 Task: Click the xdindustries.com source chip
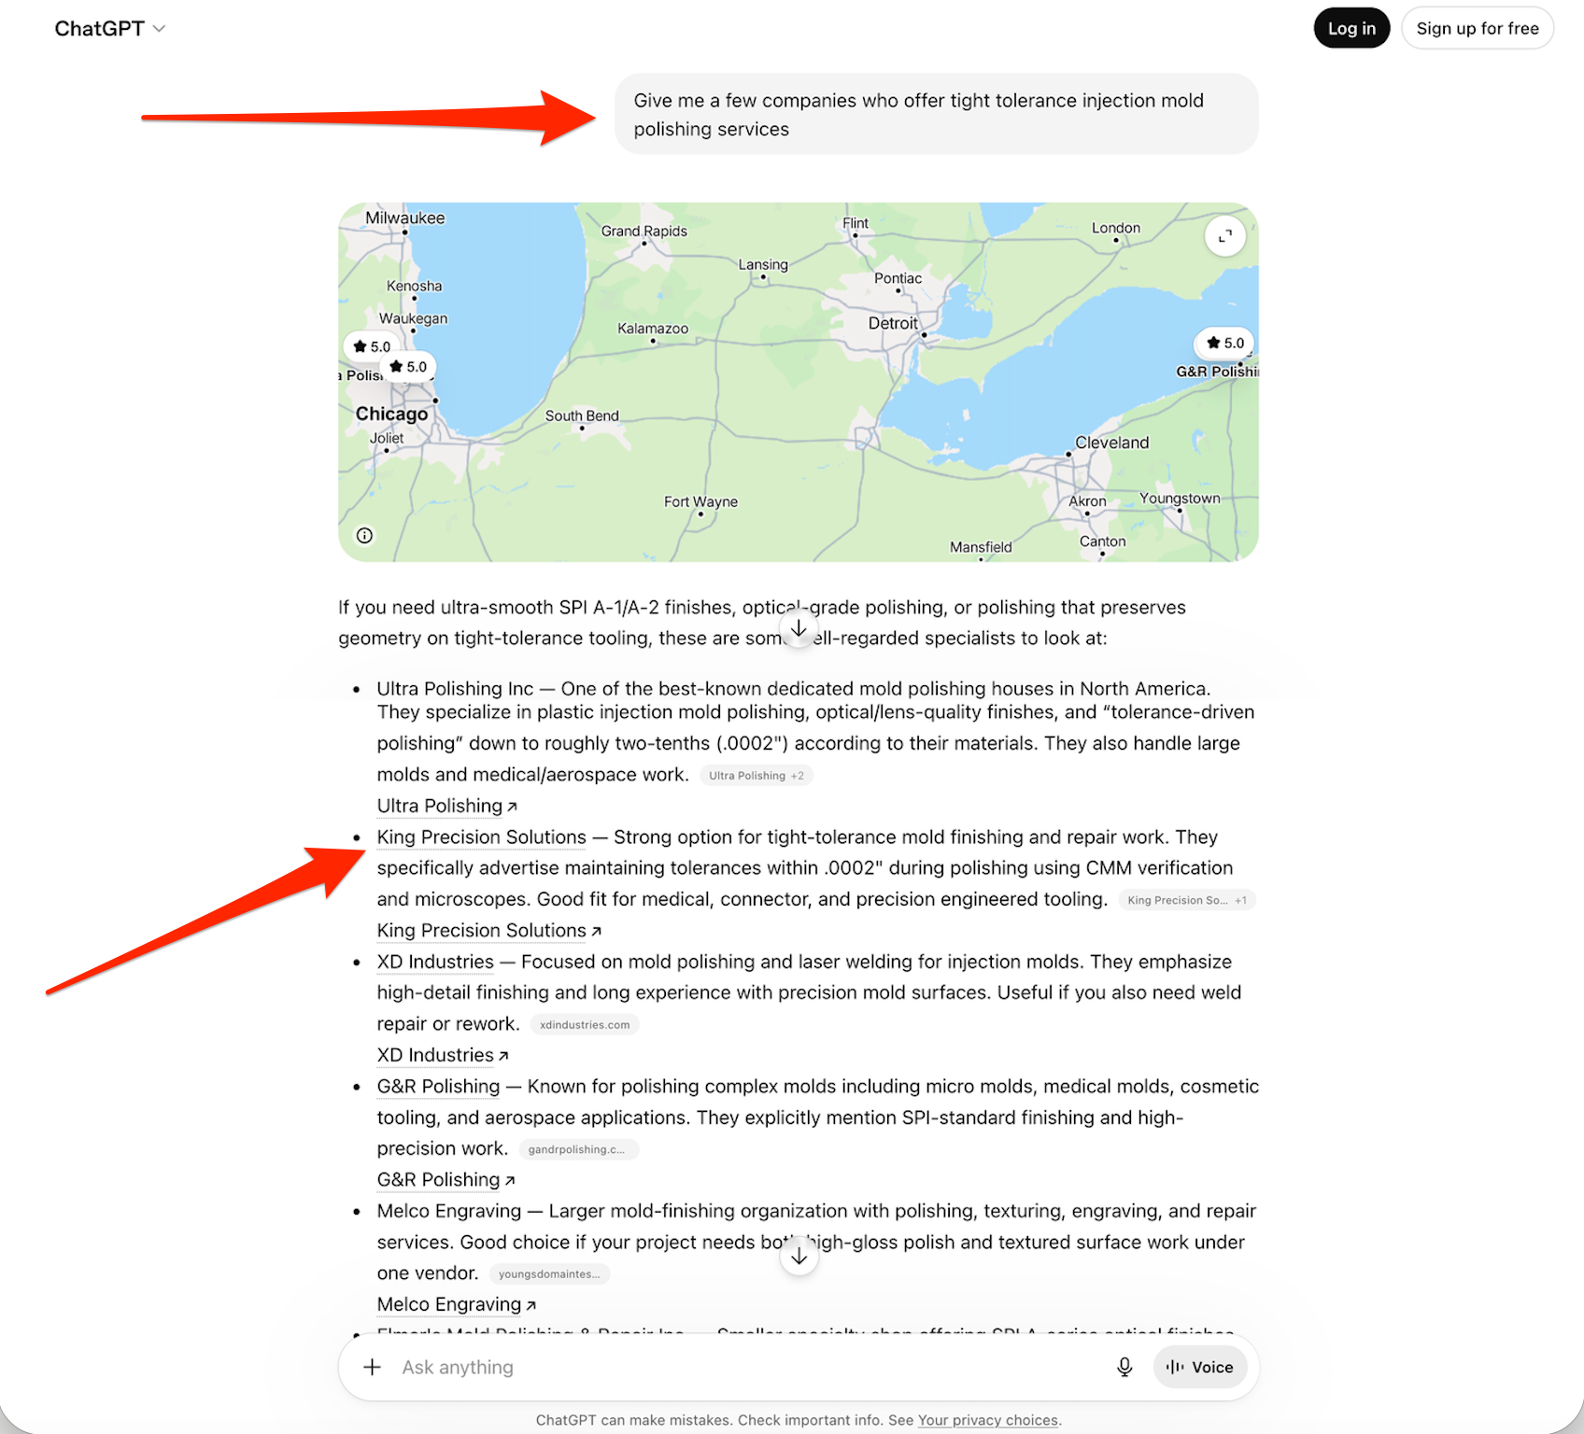pyautogui.click(x=585, y=1024)
